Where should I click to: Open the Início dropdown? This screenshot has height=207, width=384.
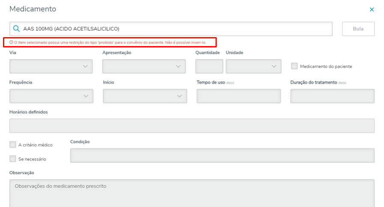coord(145,96)
